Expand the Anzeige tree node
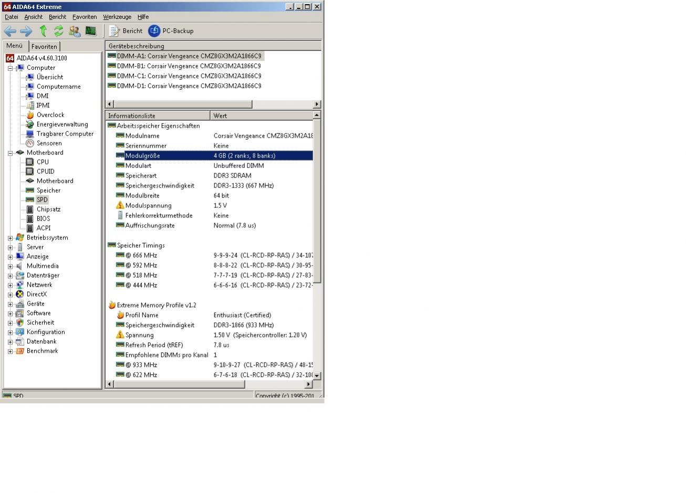The image size is (686, 493). pos(10,257)
